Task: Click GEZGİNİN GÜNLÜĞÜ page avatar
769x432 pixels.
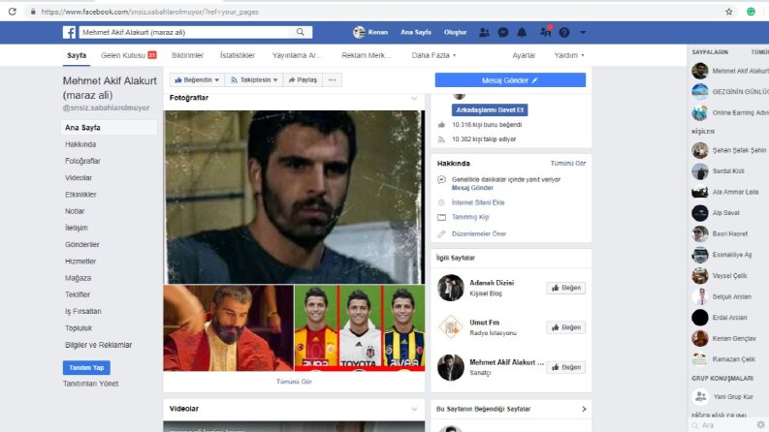Action: 700,92
